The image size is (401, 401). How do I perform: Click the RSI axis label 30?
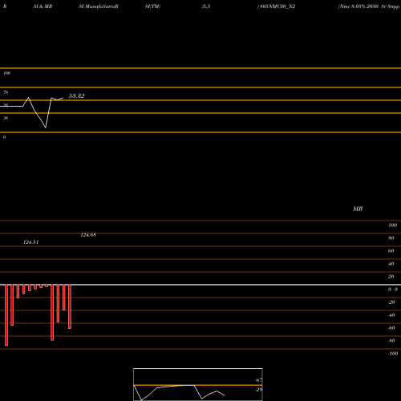click(6, 118)
